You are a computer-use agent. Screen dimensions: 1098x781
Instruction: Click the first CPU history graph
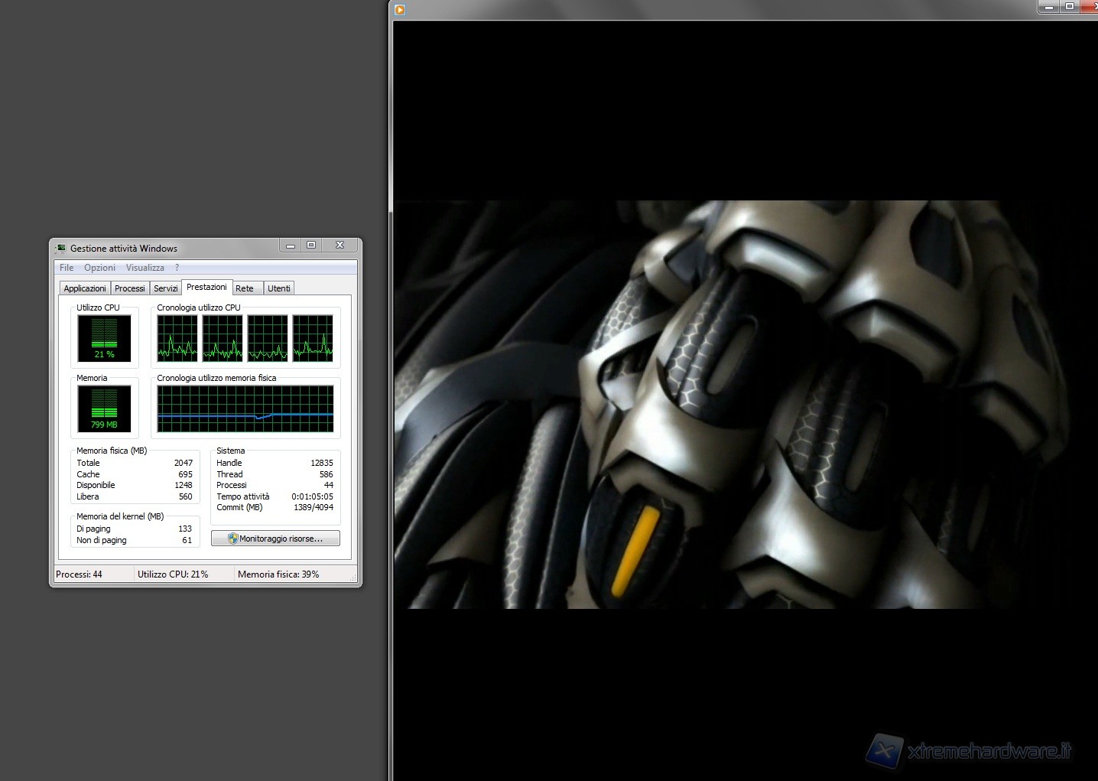(x=177, y=338)
